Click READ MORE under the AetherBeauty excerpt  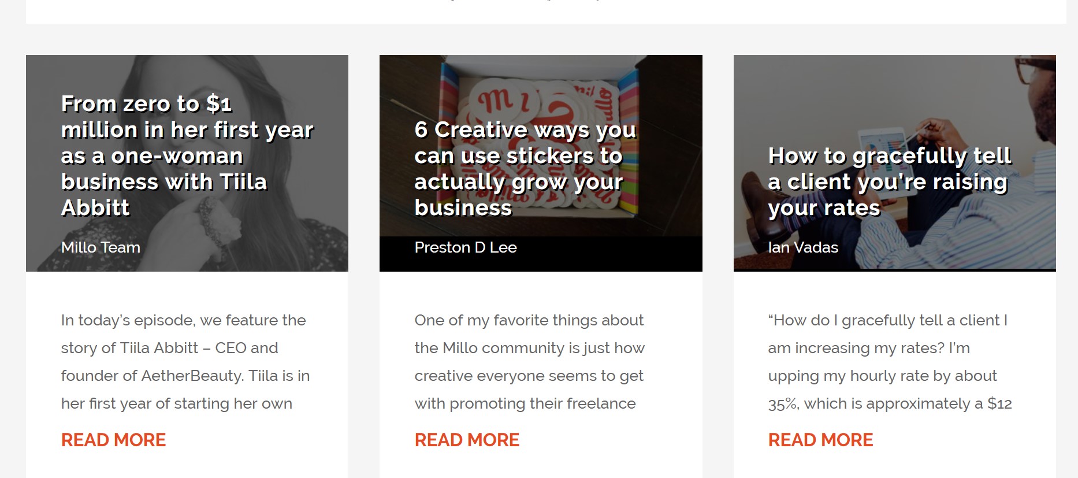pyautogui.click(x=113, y=440)
